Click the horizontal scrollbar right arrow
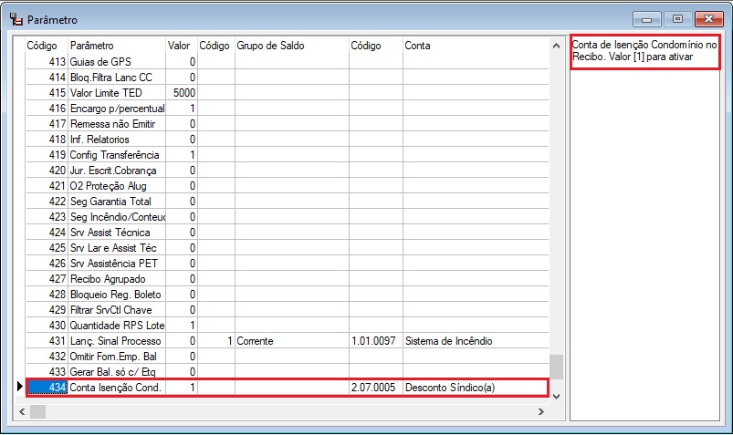Image resolution: width=733 pixels, height=435 pixels. pyautogui.click(x=541, y=411)
